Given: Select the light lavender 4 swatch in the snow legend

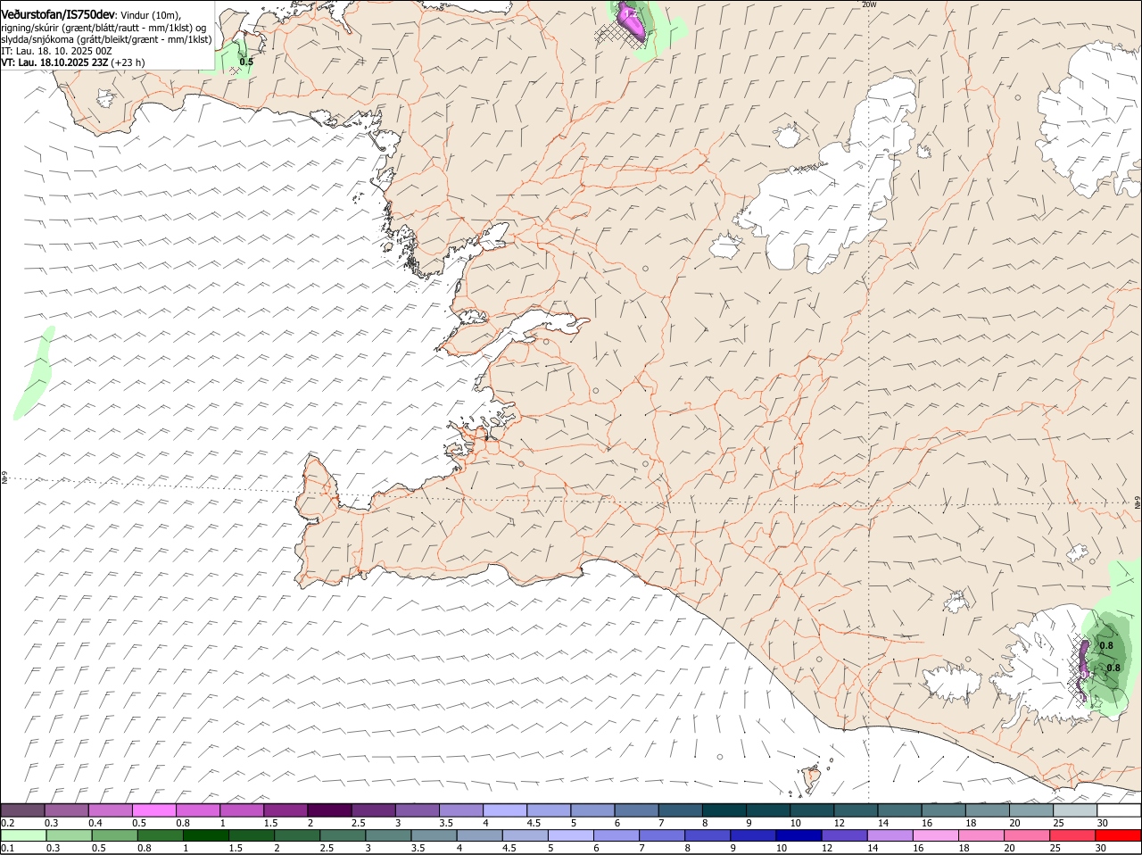Looking at the screenshot, I should [x=505, y=810].
